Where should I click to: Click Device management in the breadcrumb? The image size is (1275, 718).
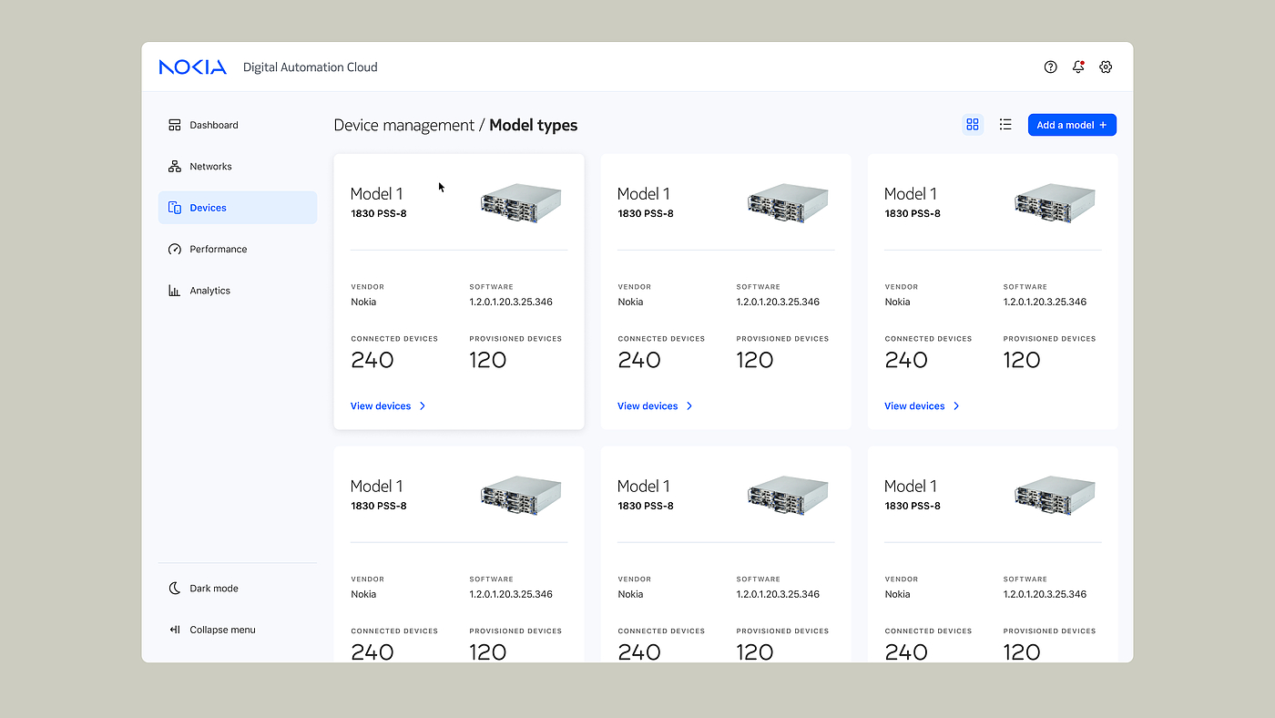coord(403,125)
